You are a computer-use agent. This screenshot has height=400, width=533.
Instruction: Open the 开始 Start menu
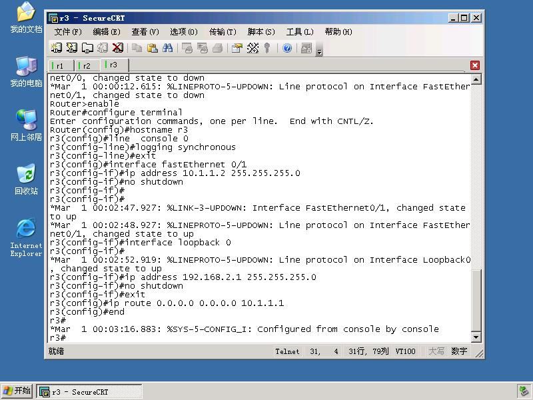[17, 391]
